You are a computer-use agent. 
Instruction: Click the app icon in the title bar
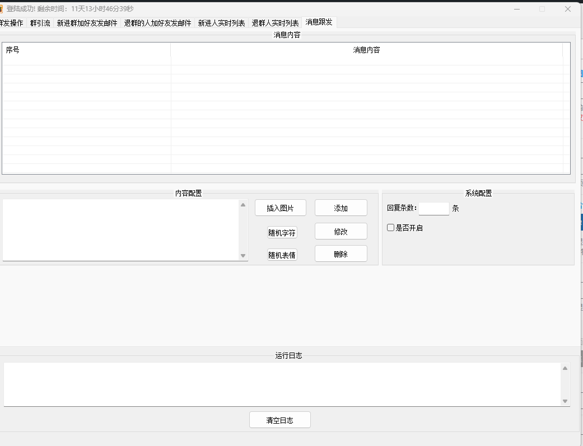[2, 9]
